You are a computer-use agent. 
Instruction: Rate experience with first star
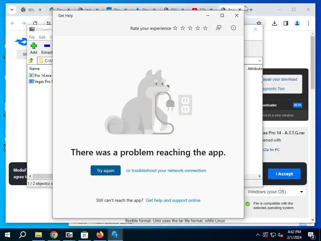[175, 28]
